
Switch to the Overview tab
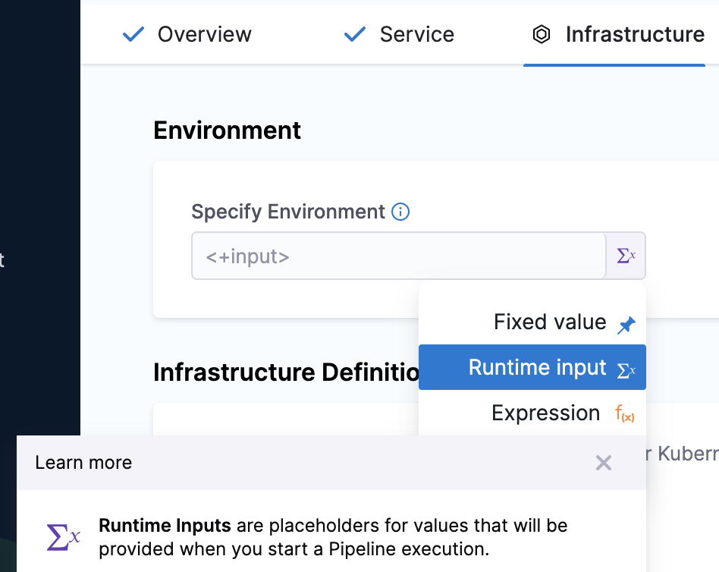[x=204, y=35]
